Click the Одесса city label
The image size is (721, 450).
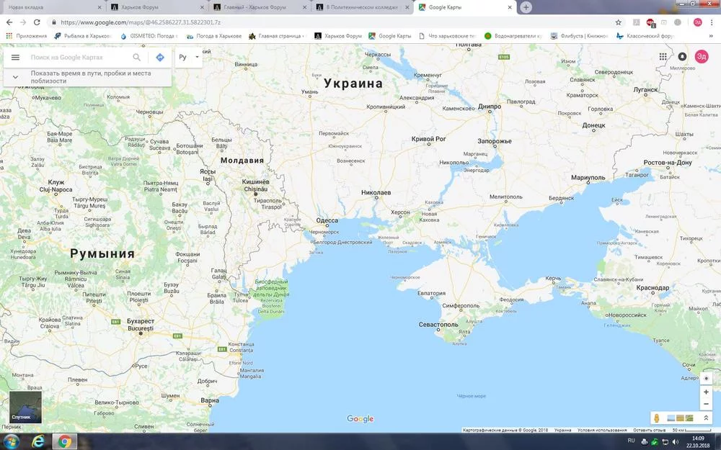(x=327, y=220)
